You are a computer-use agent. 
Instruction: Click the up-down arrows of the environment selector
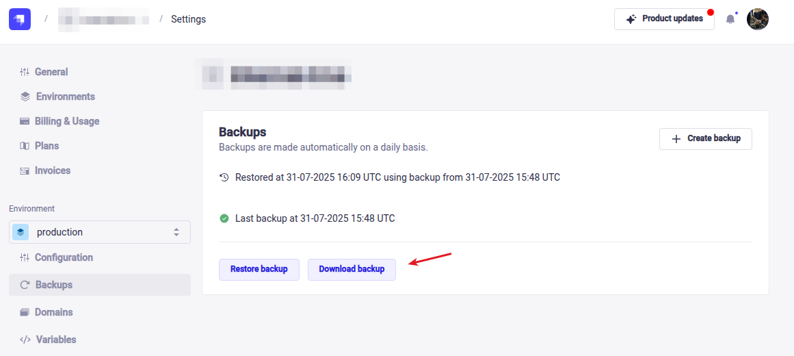[176, 232]
